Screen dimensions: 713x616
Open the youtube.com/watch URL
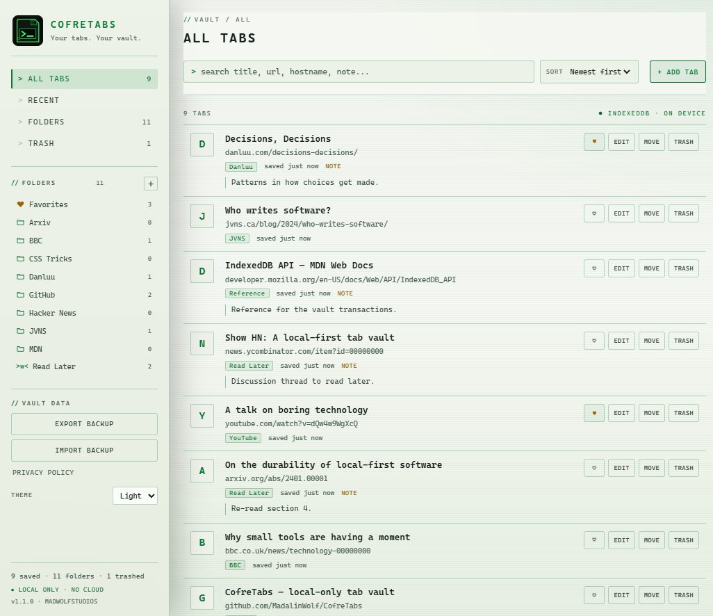(x=291, y=423)
